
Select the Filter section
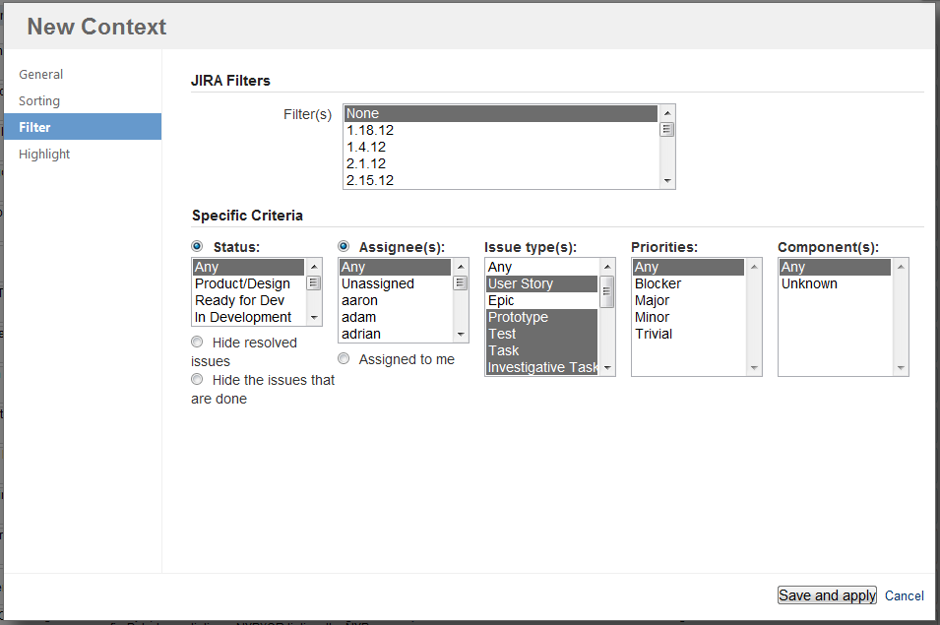83,127
